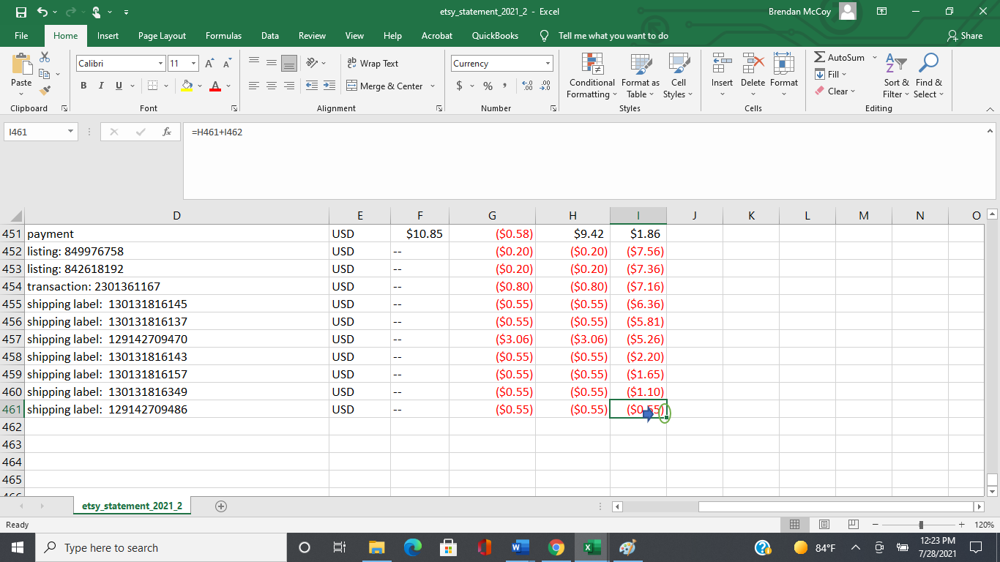Switch to Page Break Preview
This screenshot has height=562, width=1000.
point(854,525)
